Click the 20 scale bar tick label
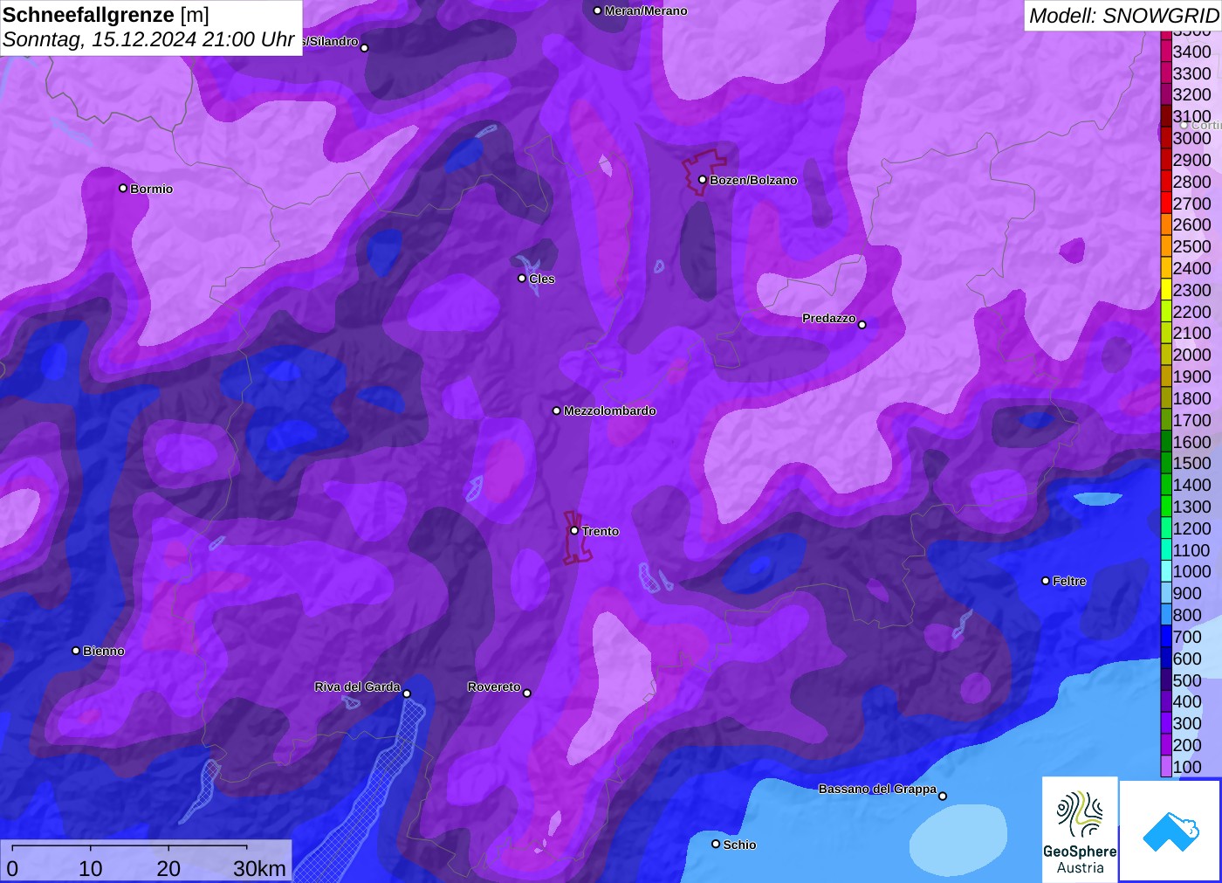Screen dimensions: 1222x883 click(168, 868)
